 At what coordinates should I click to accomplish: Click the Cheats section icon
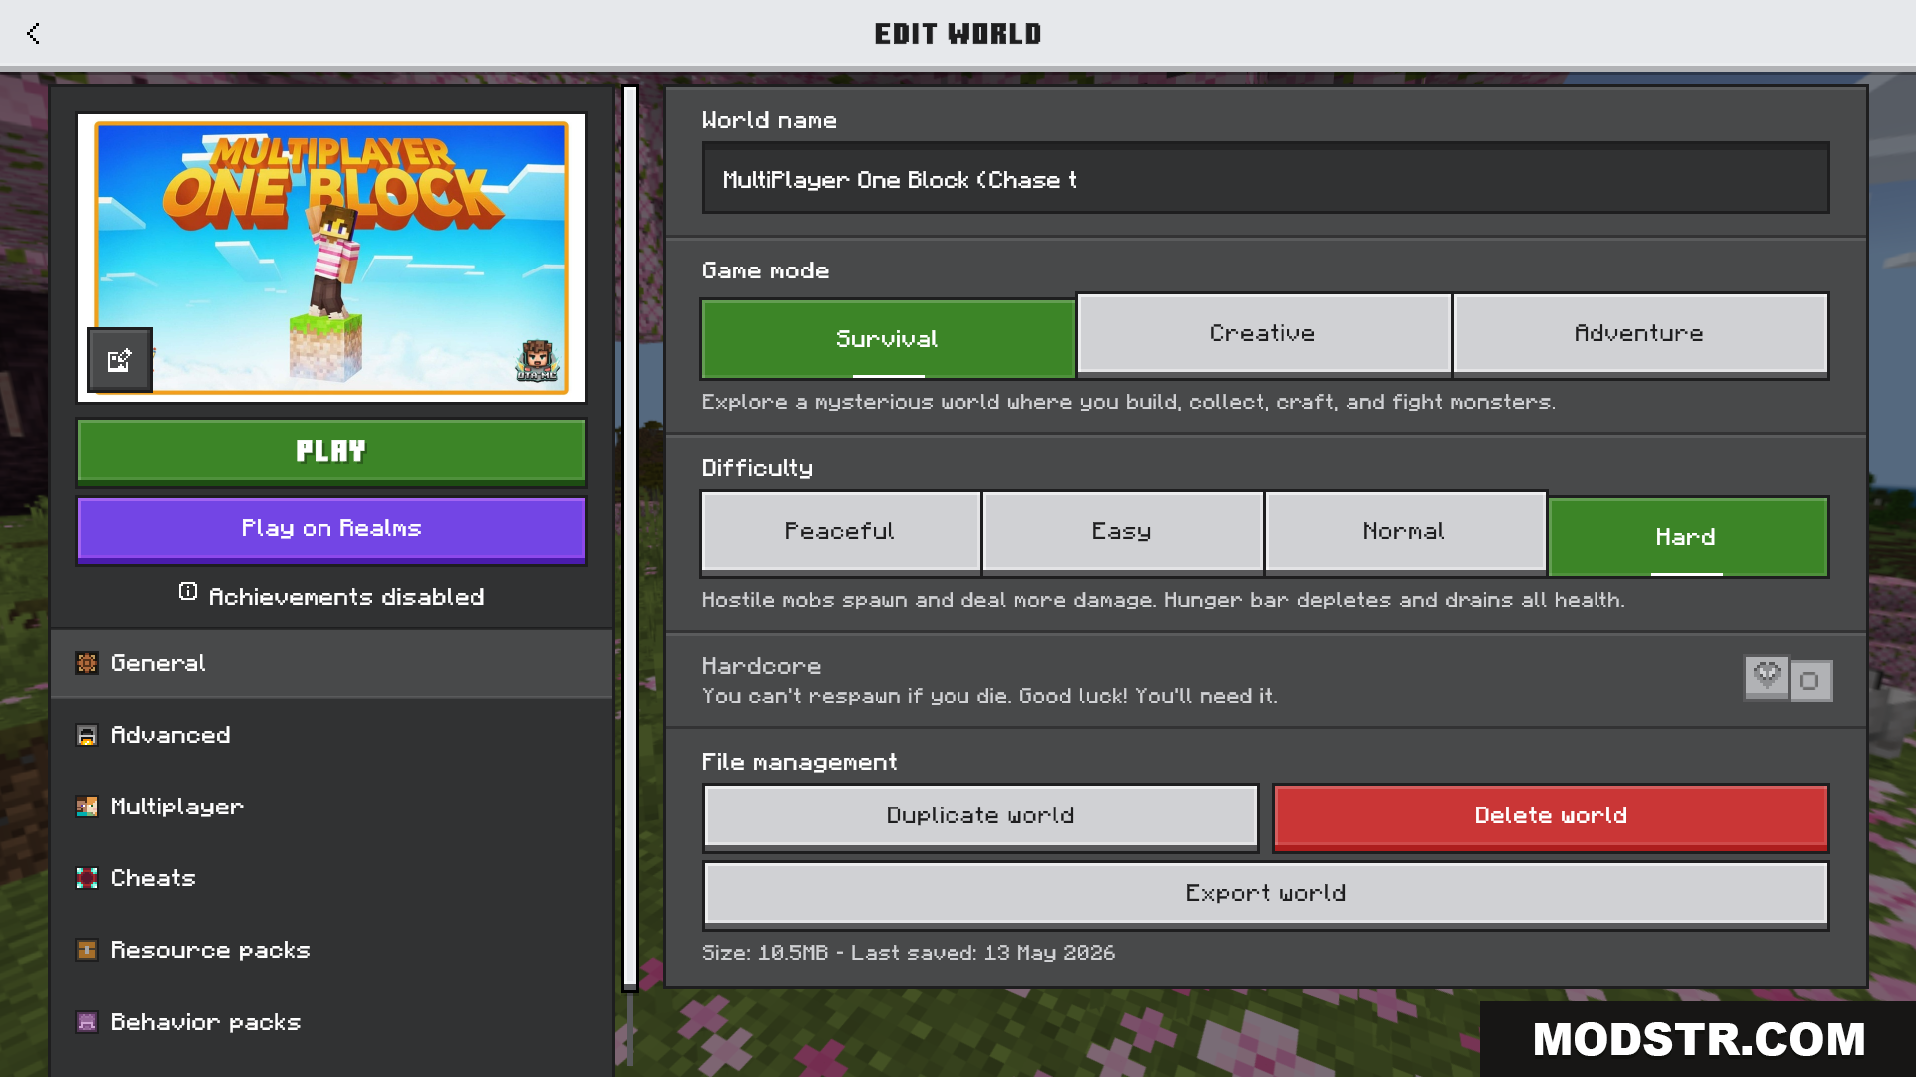pyautogui.click(x=87, y=878)
